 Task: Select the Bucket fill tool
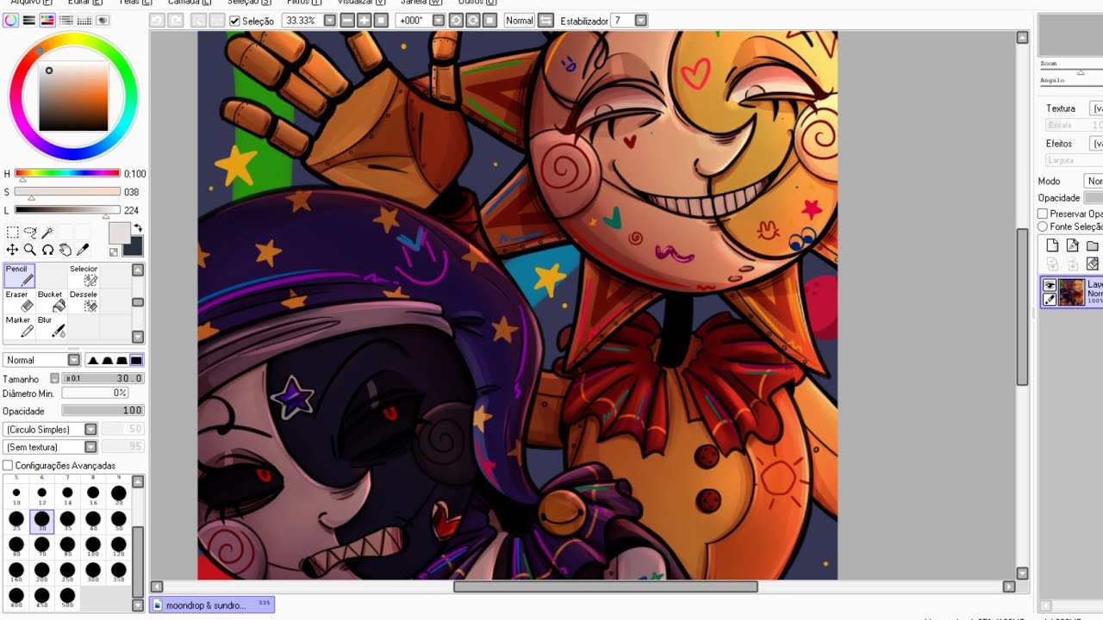pyautogui.click(x=51, y=301)
